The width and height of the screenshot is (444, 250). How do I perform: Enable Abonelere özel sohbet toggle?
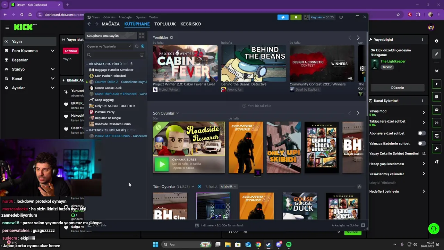[421, 133]
